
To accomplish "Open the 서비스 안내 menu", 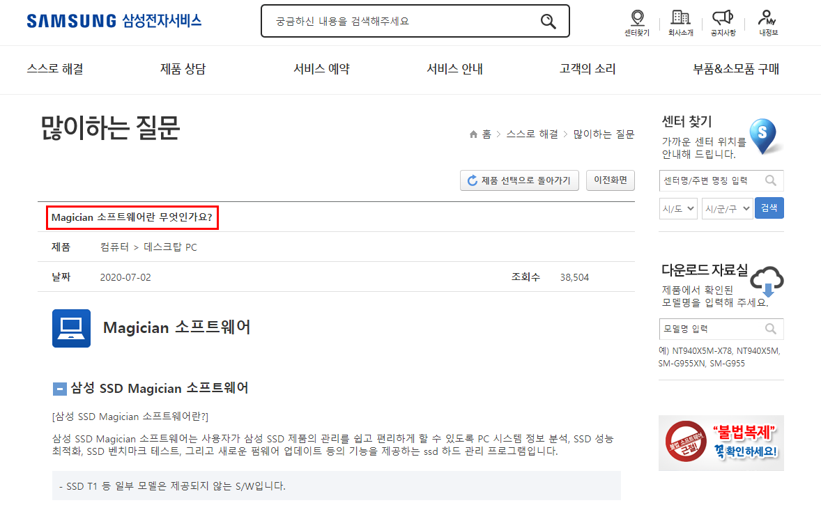I will (x=454, y=69).
